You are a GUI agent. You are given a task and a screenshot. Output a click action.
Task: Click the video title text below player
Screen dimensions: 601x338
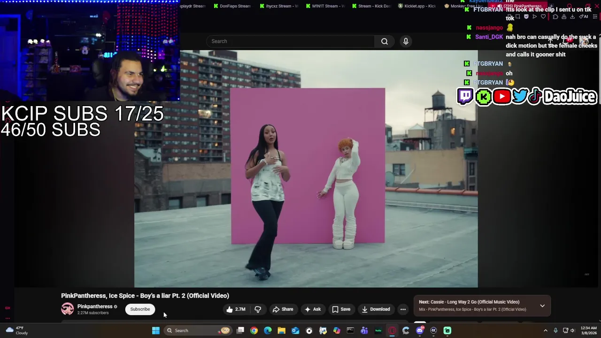click(145, 296)
